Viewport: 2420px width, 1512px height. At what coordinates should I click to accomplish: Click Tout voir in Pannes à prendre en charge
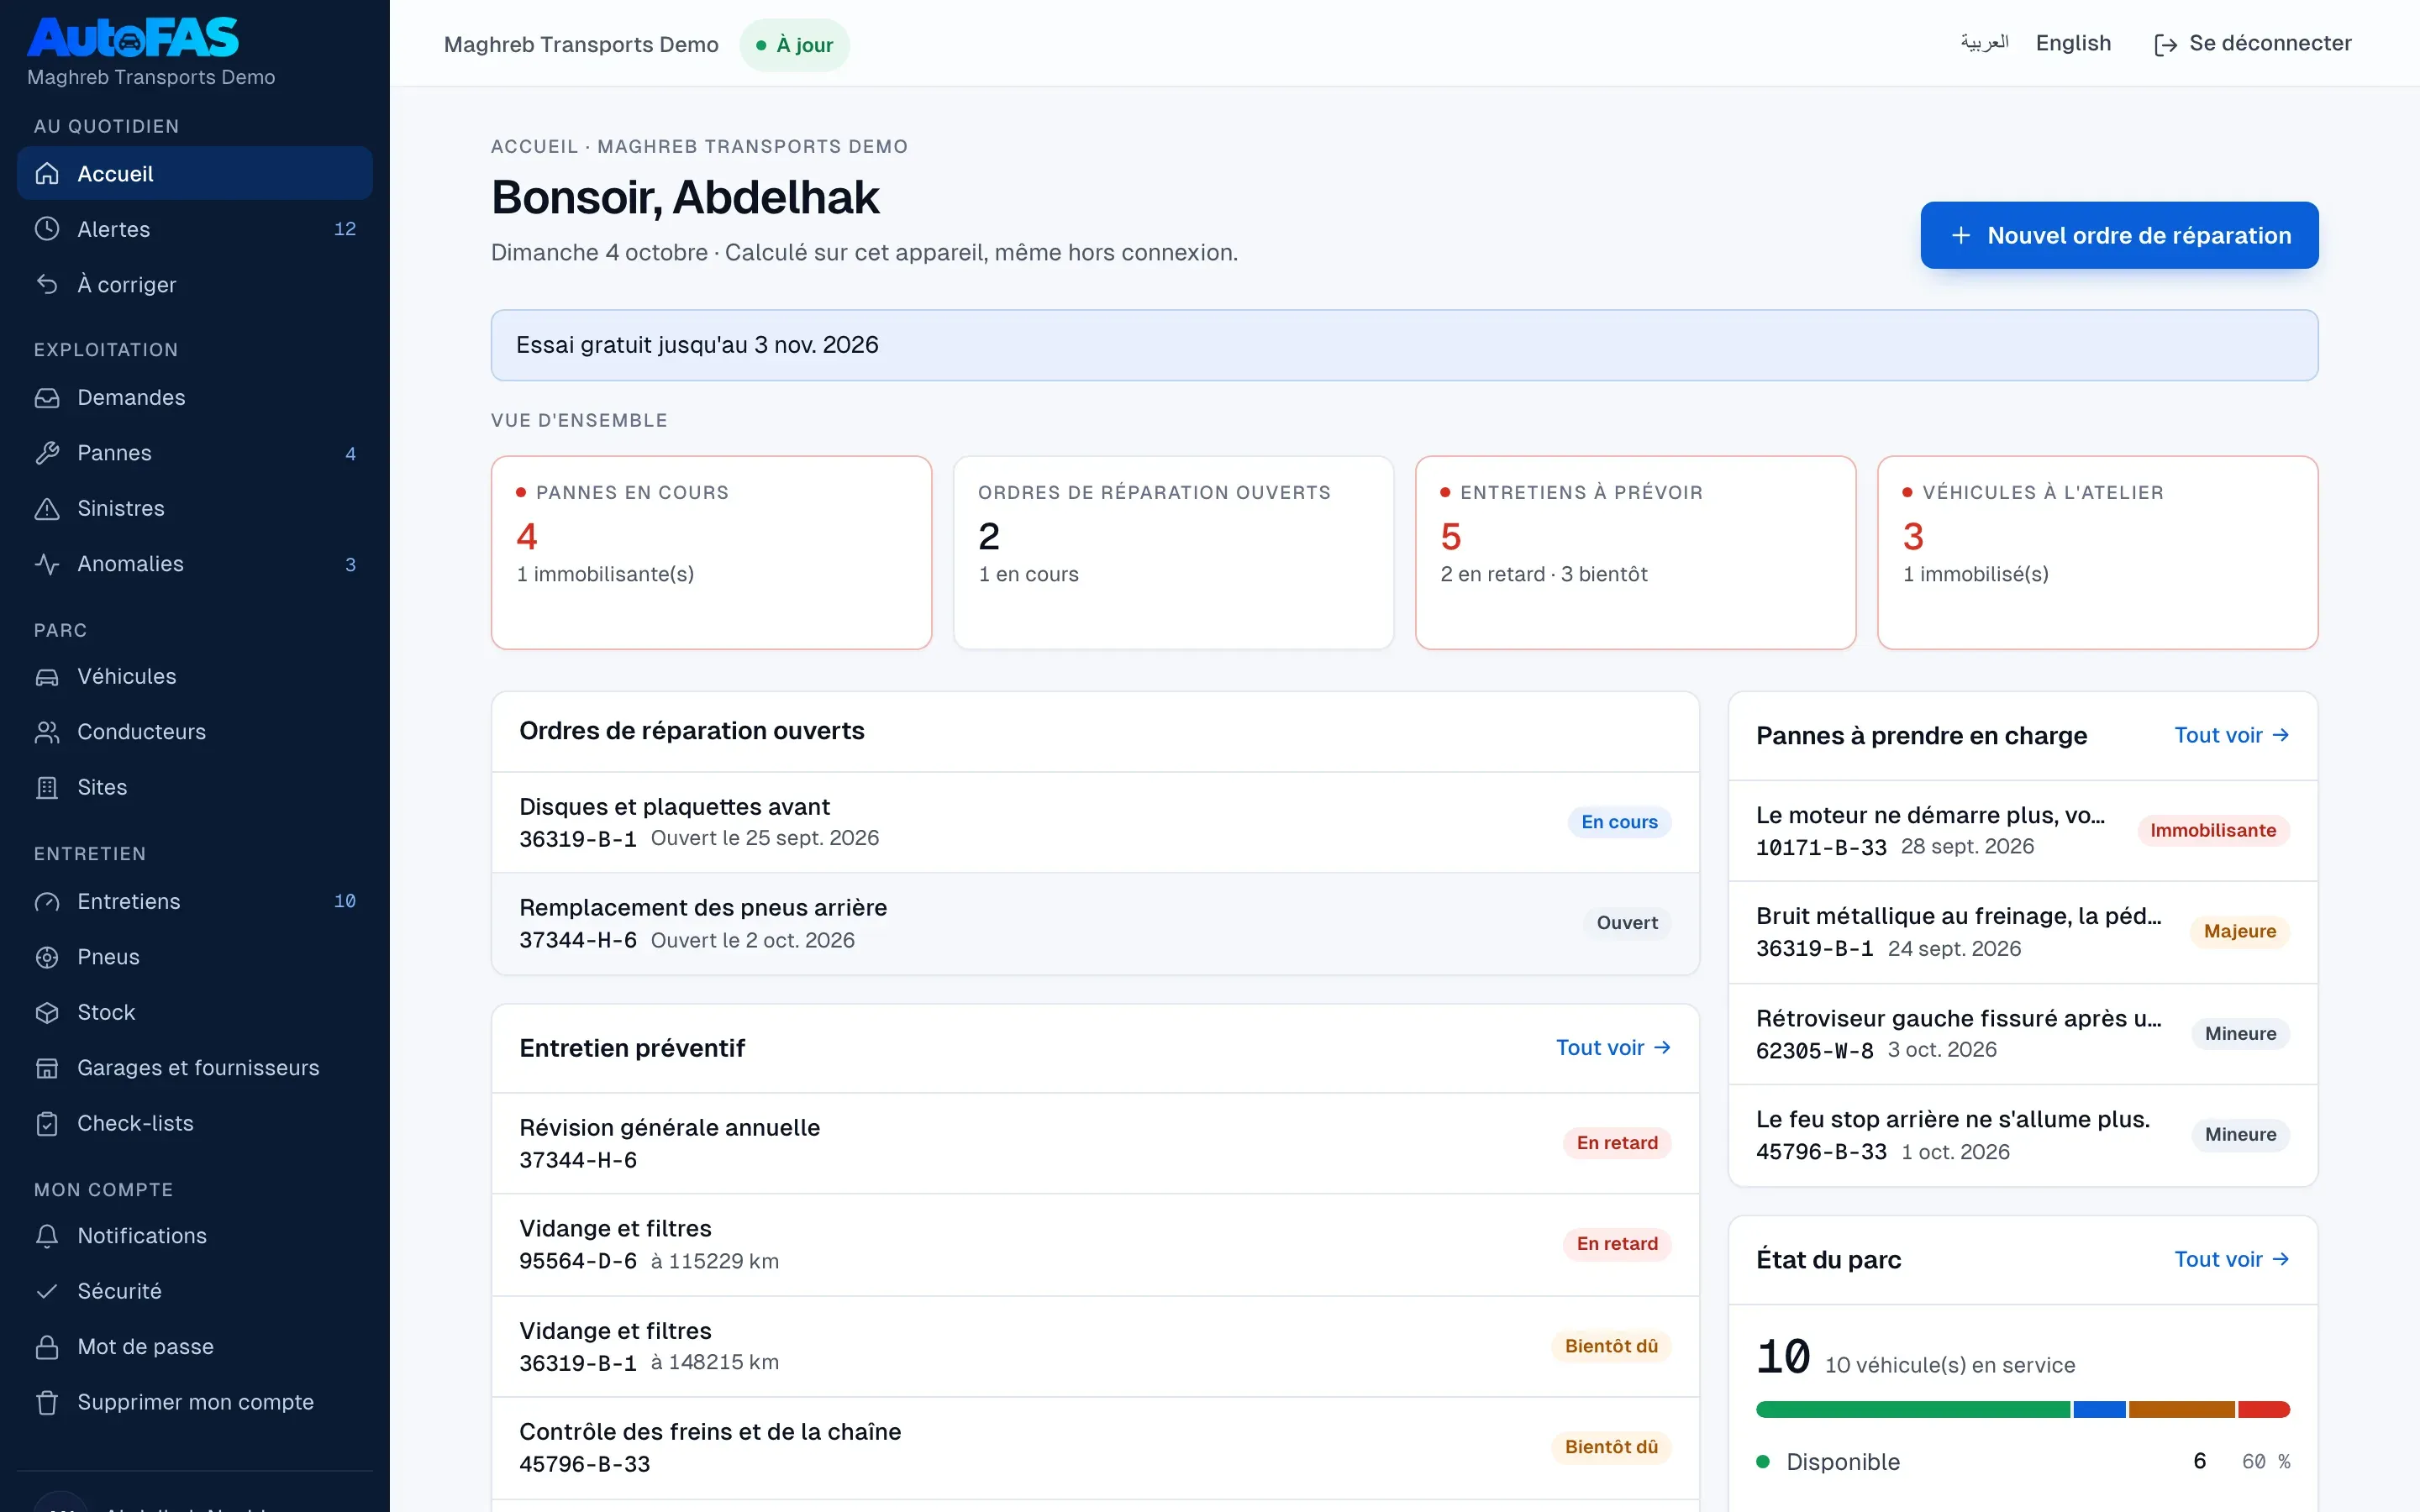(x=2231, y=735)
